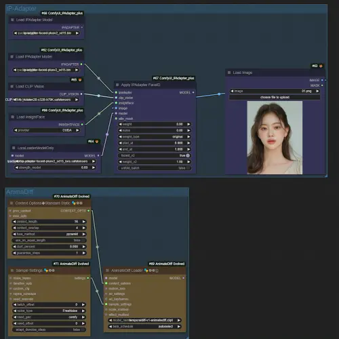The height and width of the screenshot is (339, 339).
Task: Open the model_name combo in AnimateDiff Loader
Action: click(144, 320)
